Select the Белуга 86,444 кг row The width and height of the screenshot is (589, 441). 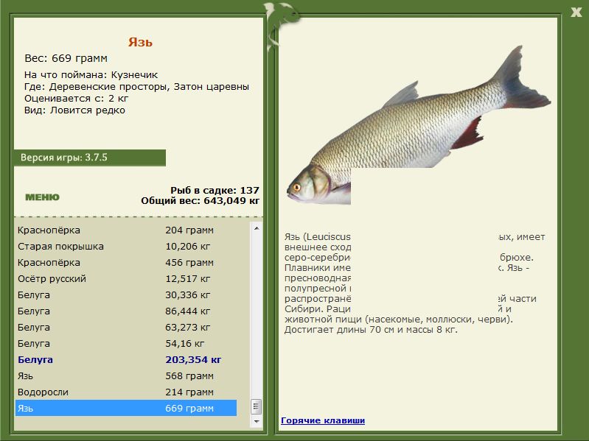[x=126, y=311]
